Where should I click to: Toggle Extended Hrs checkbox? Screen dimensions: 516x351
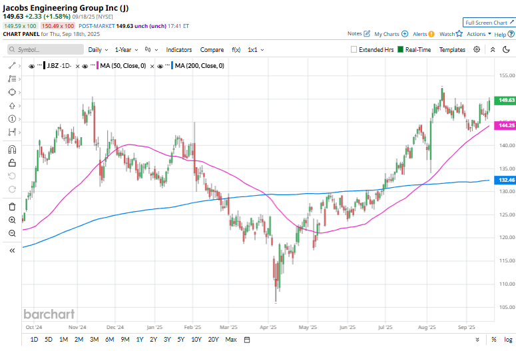click(354, 49)
